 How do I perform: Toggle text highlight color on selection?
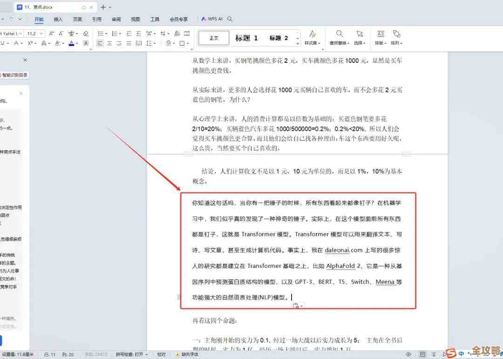[x=58, y=43]
